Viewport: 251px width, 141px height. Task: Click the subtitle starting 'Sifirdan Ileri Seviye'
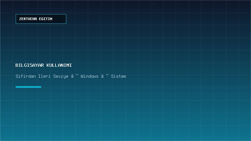(x=71, y=76)
